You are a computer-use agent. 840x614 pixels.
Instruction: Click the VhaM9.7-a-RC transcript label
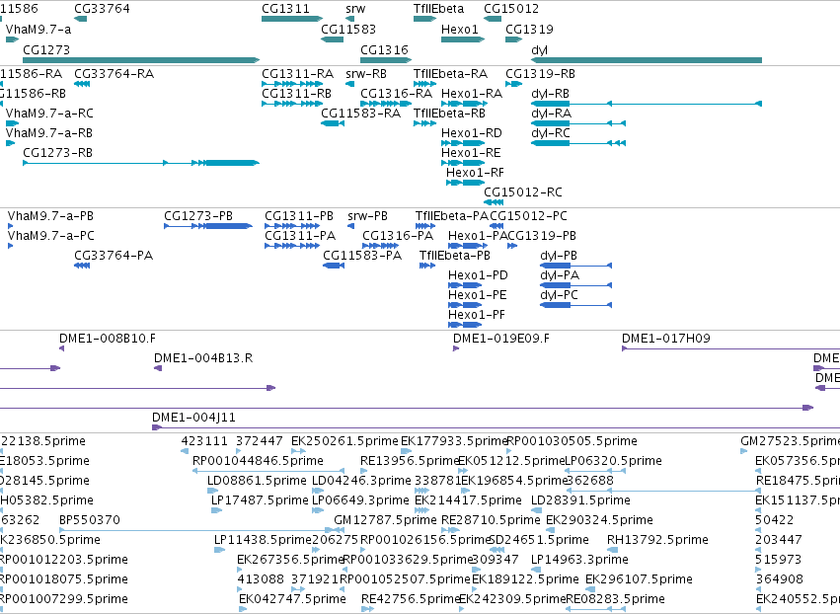(49, 114)
